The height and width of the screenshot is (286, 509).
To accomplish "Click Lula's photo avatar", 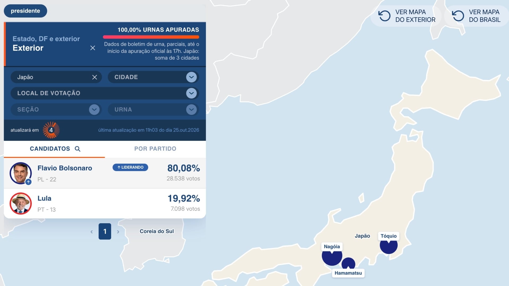I will click(x=21, y=203).
